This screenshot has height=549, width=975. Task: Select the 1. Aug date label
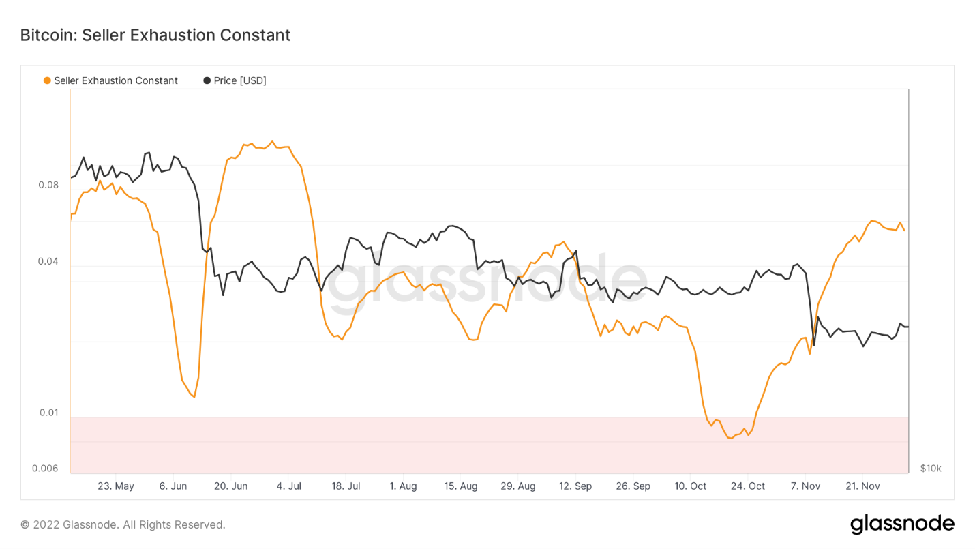(403, 486)
